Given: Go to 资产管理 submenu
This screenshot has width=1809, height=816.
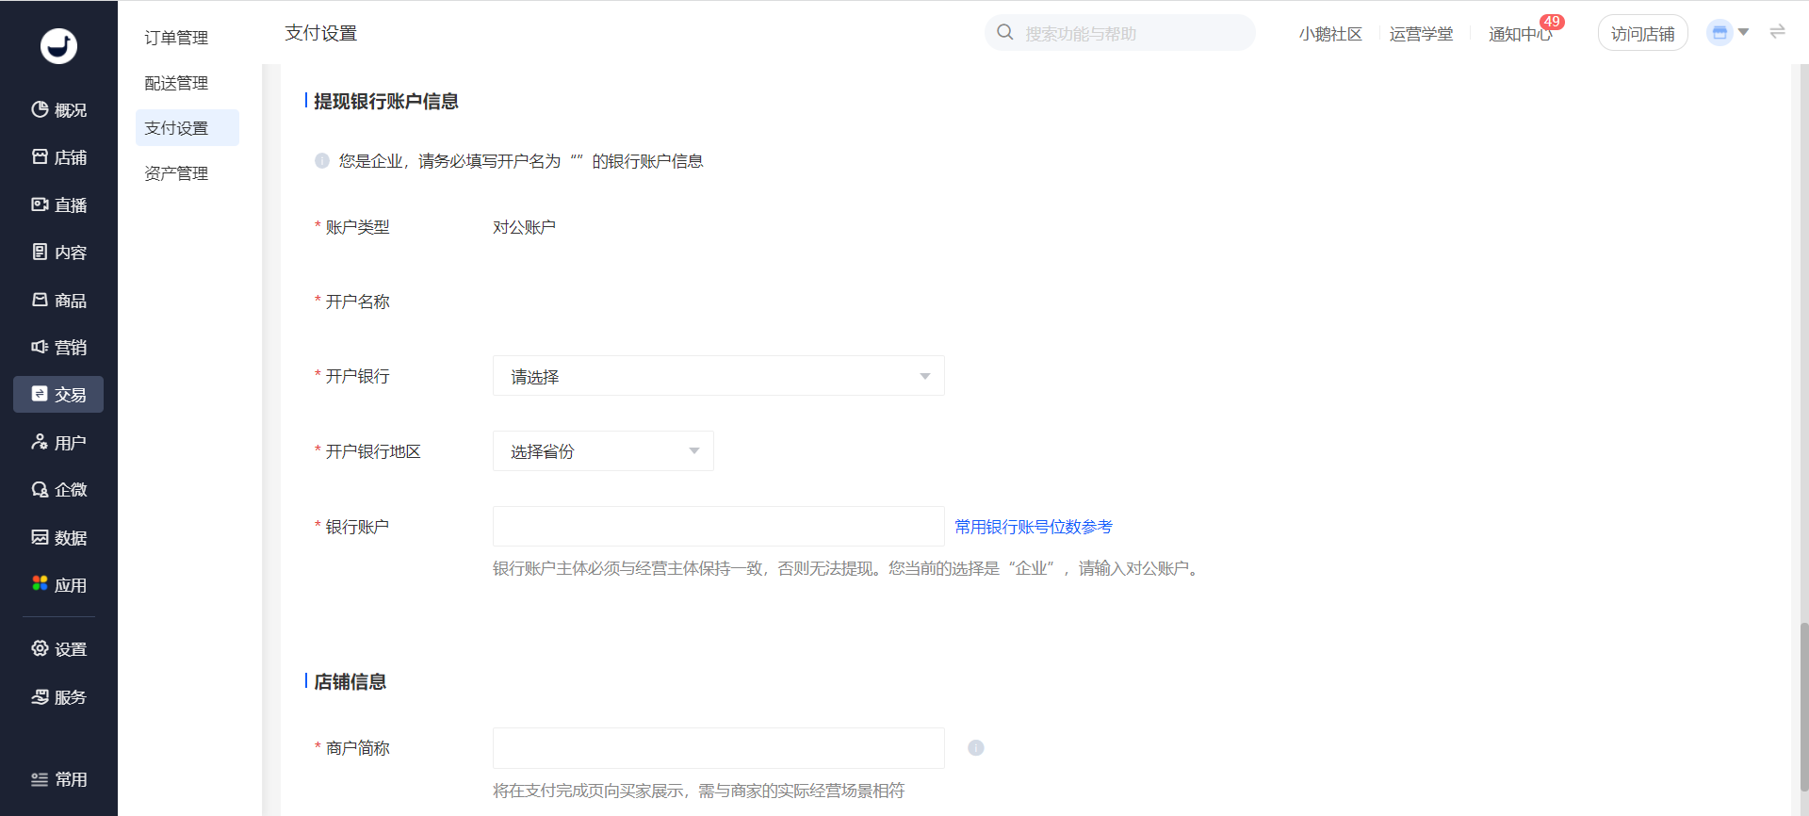Looking at the screenshot, I should (176, 173).
